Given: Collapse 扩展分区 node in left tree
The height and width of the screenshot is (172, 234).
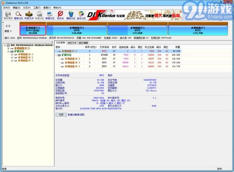Looking at the screenshot, I should click(8, 51).
